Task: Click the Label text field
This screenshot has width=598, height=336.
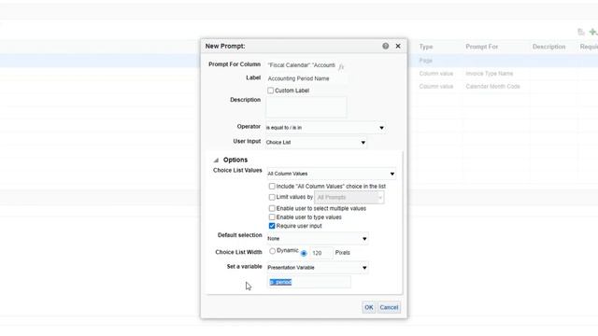Action: pos(306,78)
